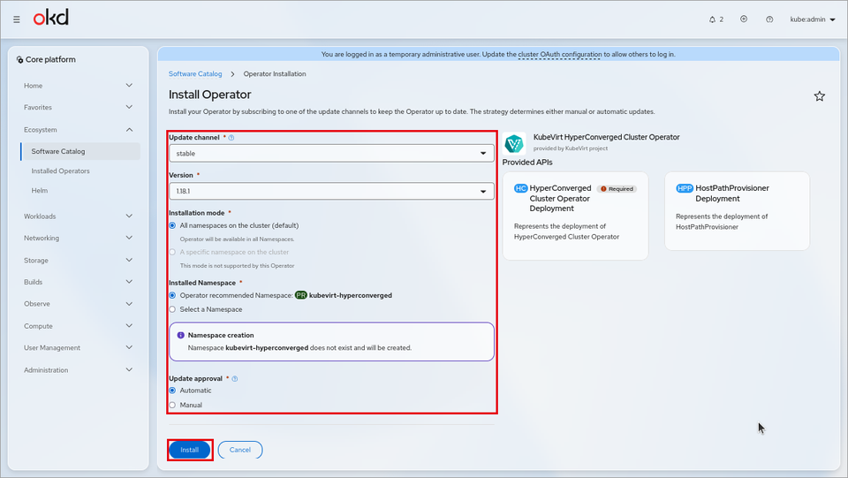
Task: Open the help question mark icon
Action: coord(769,19)
